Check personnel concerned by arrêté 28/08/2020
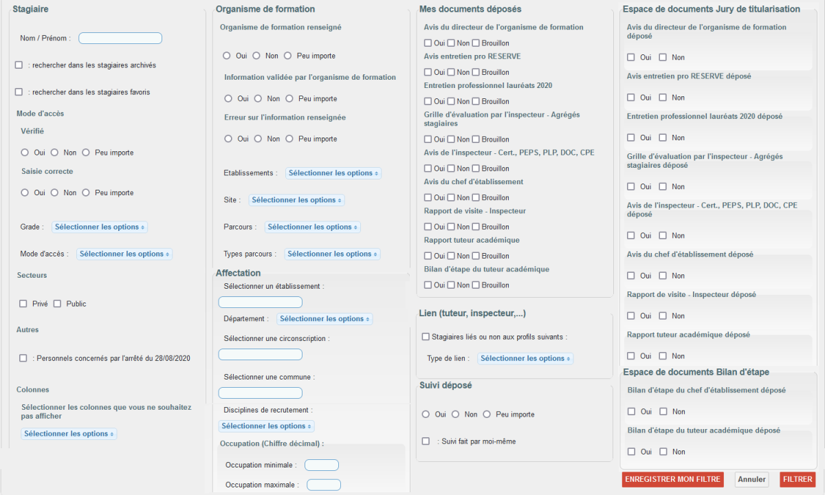Image resolution: width=825 pixels, height=495 pixels. pyautogui.click(x=23, y=358)
